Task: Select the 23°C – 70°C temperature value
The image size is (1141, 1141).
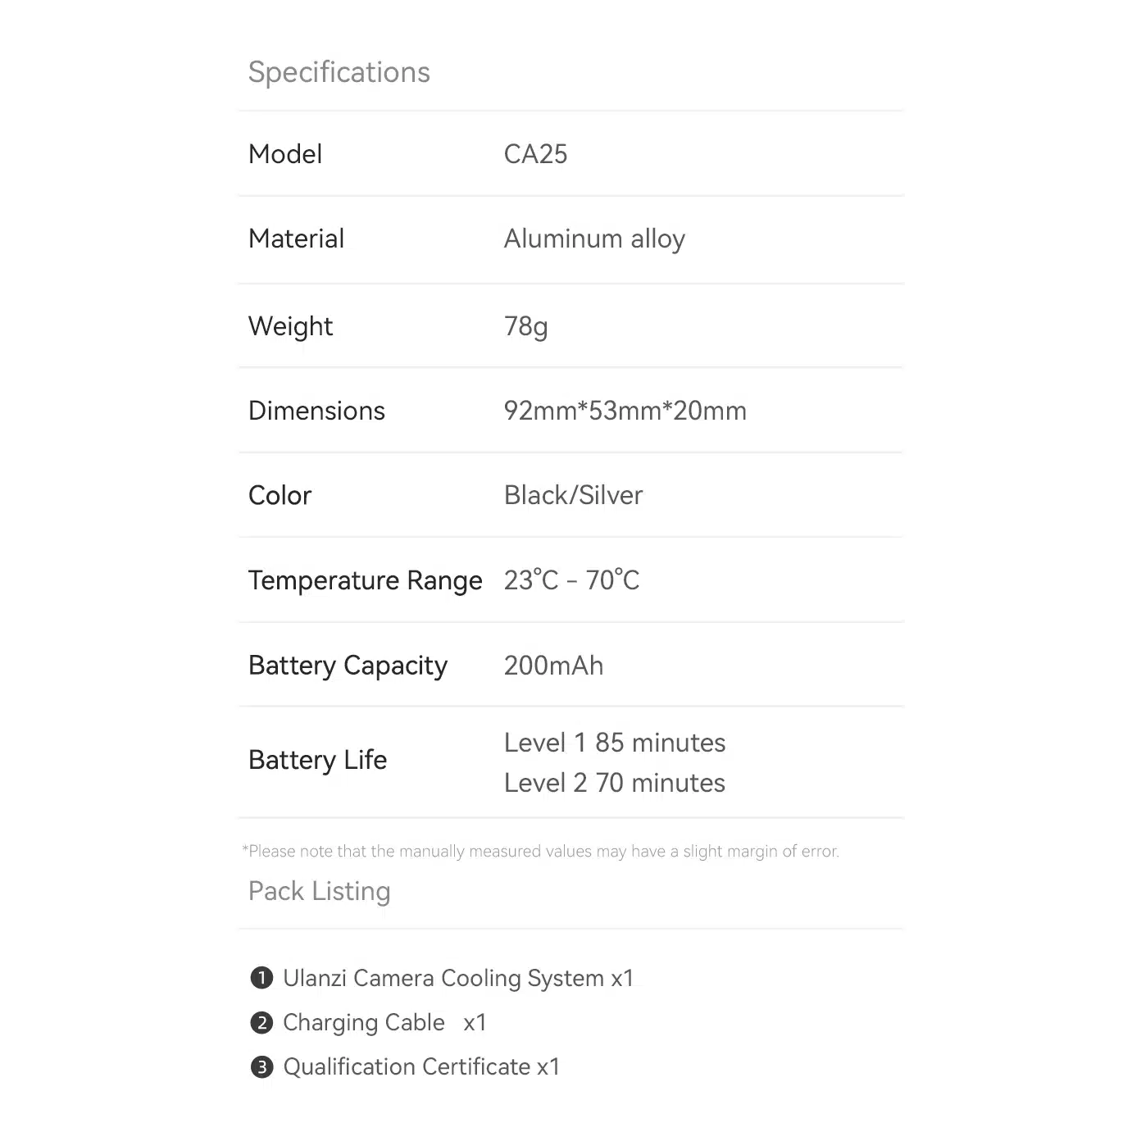Action: coord(571,580)
